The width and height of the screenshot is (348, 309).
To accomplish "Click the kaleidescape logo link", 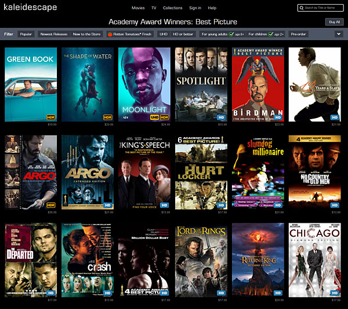I will (30, 8).
